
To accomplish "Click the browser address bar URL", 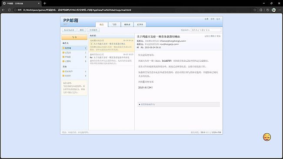I will click(x=77, y=10).
